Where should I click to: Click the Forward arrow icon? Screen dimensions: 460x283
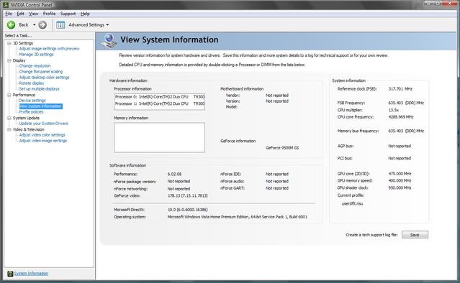pyautogui.click(x=42, y=25)
